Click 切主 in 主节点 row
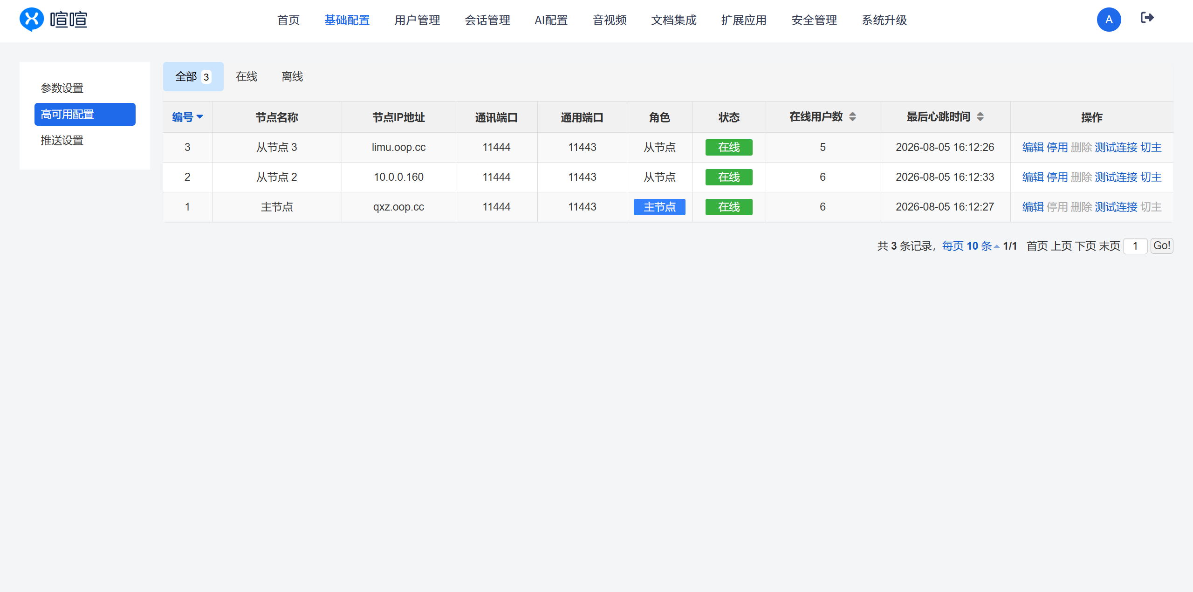This screenshot has width=1193, height=592. pos(1151,207)
